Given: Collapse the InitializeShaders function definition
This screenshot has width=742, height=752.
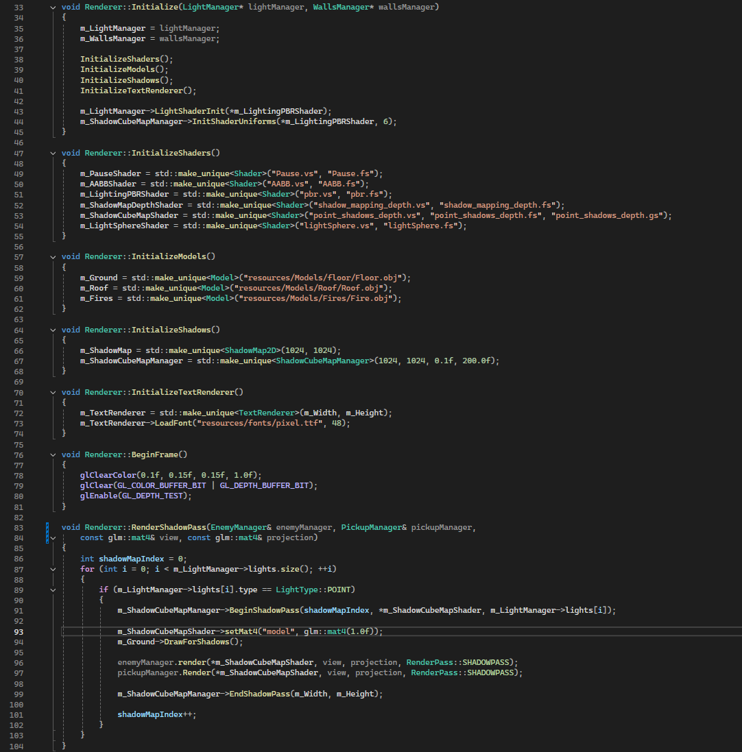Looking at the screenshot, I should (53, 153).
